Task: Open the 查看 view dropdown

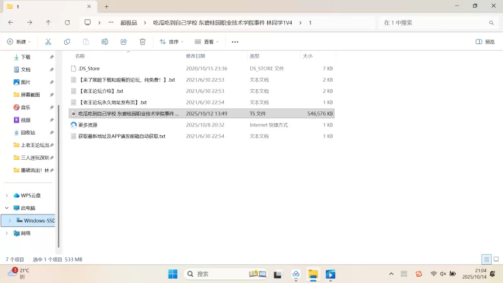Action: (x=207, y=42)
